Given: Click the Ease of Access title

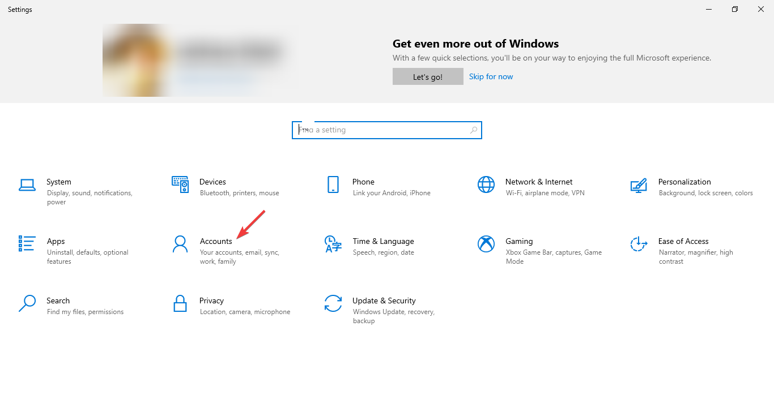Looking at the screenshot, I should [x=683, y=241].
